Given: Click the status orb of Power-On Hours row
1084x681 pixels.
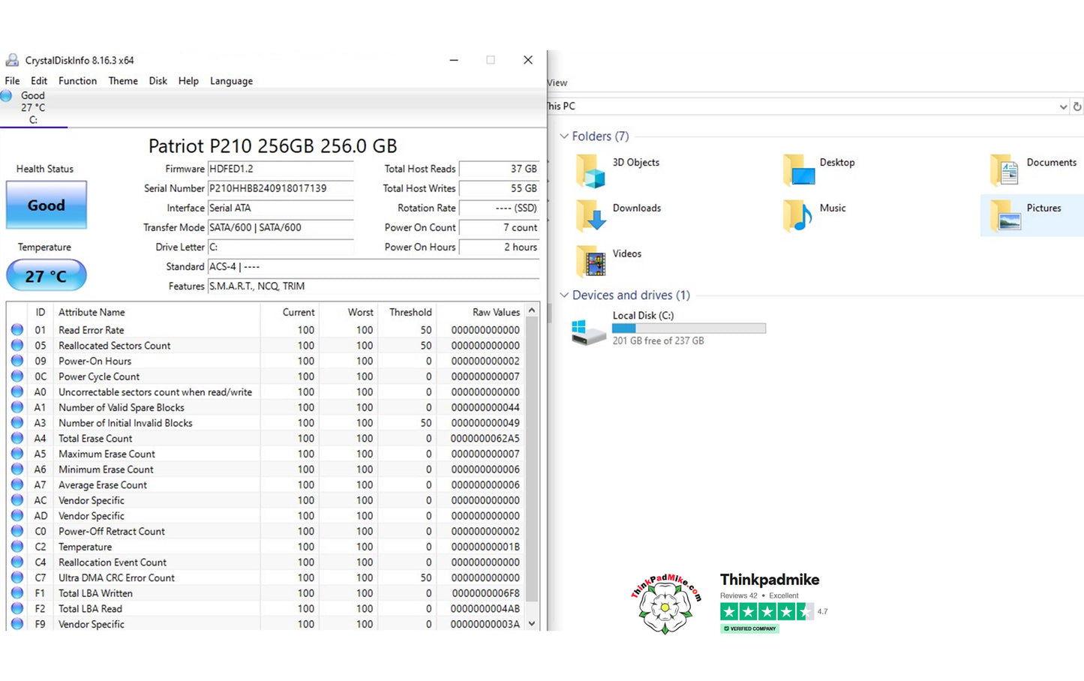Looking at the screenshot, I should tap(17, 361).
